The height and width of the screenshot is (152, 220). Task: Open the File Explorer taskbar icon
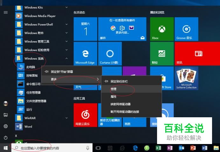tap(216, 148)
